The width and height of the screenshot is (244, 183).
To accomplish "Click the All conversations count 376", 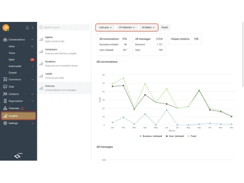I will (x=125, y=39).
